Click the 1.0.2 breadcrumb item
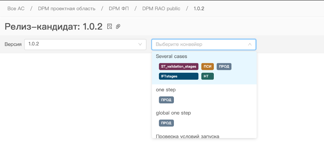The image size is (324, 145). tap(199, 9)
